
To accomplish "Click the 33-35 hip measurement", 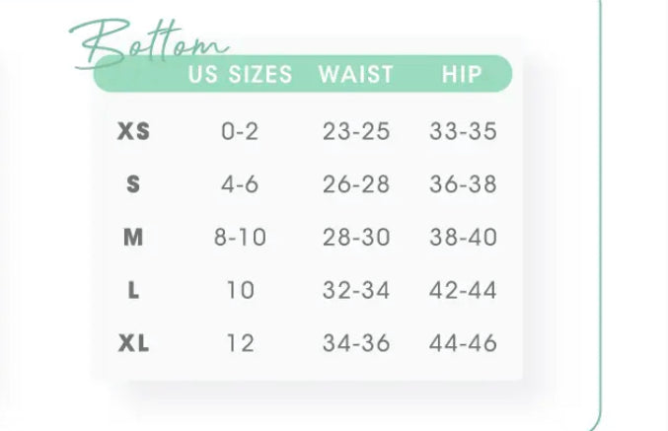I will [x=463, y=131].
